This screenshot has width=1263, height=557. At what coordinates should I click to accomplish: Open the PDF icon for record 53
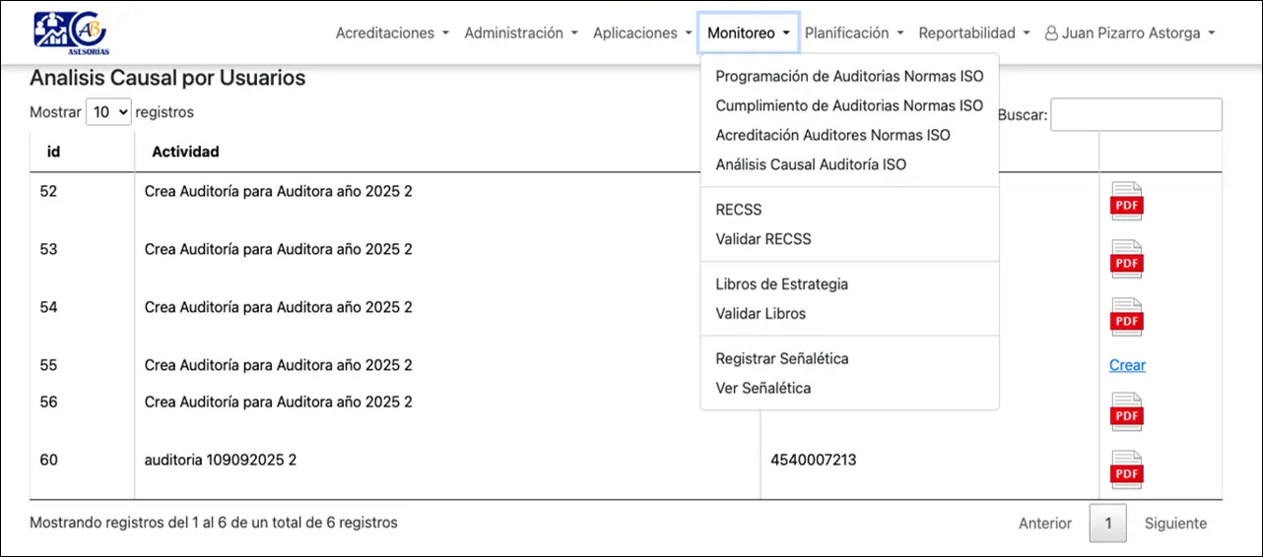tap(1126, 260)
